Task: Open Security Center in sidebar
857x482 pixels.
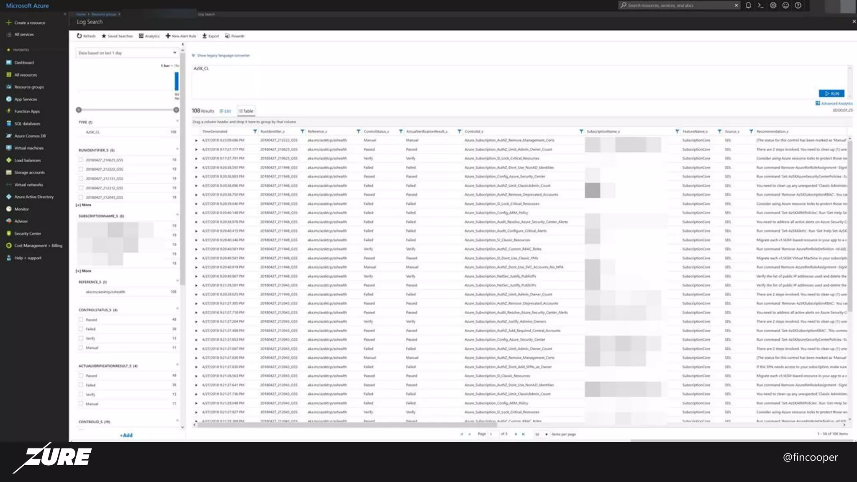Action: tap(28, 233)
